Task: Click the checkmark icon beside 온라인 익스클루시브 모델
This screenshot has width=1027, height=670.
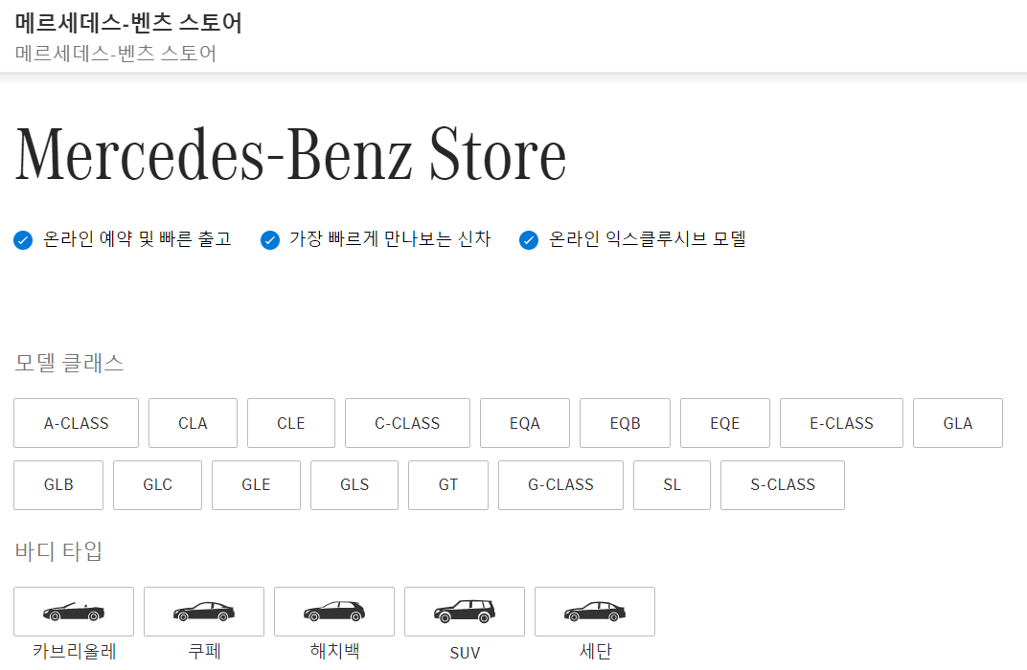Action: click(528, 239)
